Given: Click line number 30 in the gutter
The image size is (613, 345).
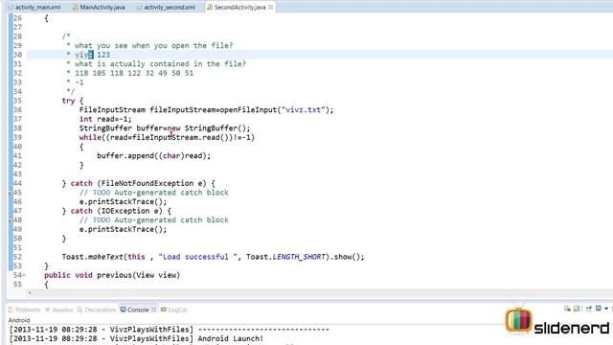Looking at the screenshot, I should click(17, 55).
